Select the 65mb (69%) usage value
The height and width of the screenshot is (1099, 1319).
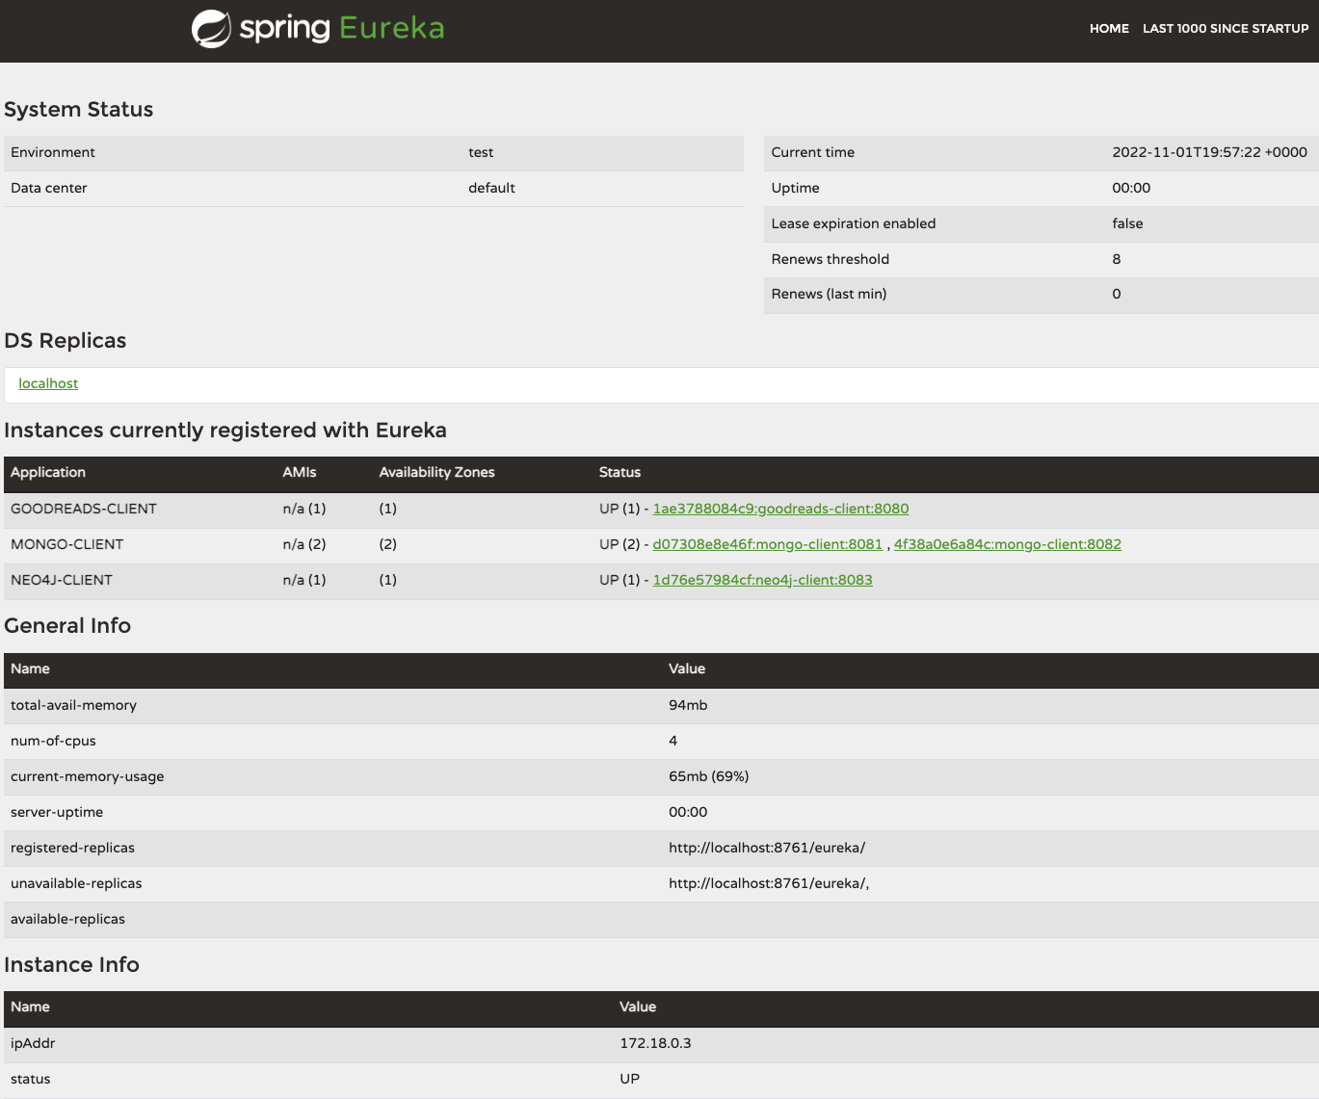[x=709, y=776]
